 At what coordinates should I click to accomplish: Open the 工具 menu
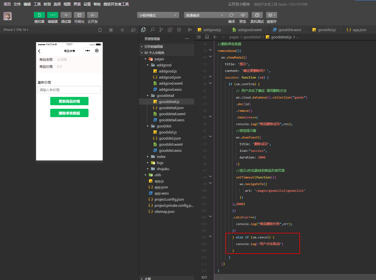(x=37, y=4)
